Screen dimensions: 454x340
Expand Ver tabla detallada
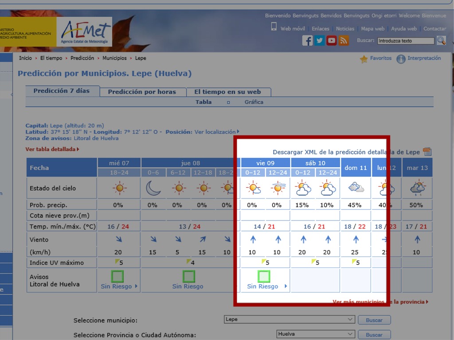[52, 149]
